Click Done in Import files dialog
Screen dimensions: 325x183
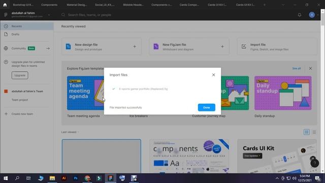207,107
